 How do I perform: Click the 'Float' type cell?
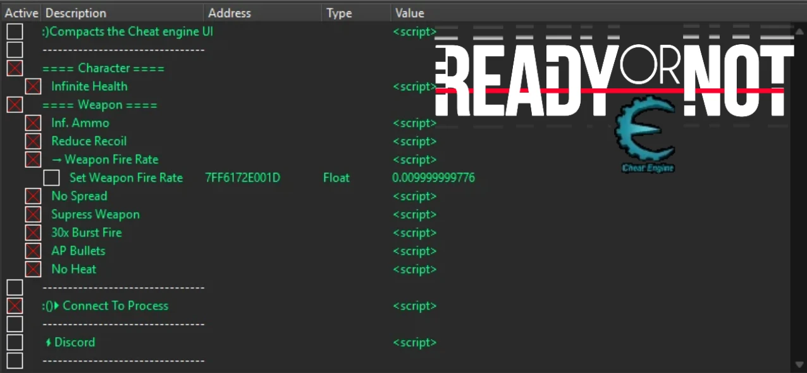point(336,178)
